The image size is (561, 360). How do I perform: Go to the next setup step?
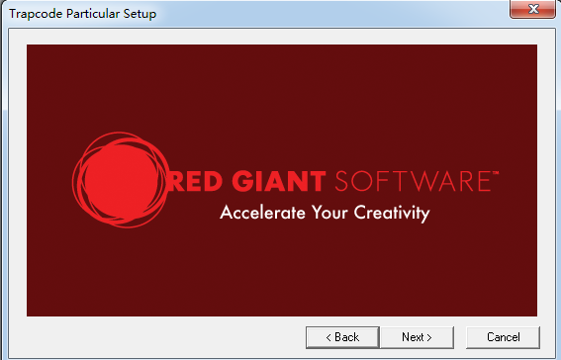point(418,337)
